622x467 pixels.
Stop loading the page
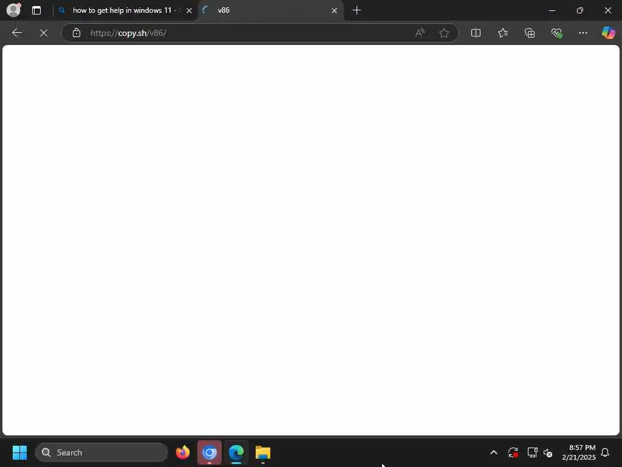tap(44, 33)
